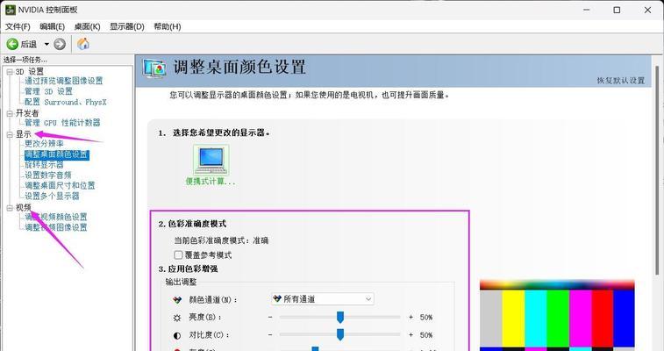The height and width of the screenshot is (351, 664).
Task: Click the color channel RGB icon
Action: coord(177,300)
